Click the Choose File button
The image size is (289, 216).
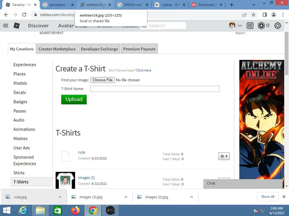(x=102, y=80)
